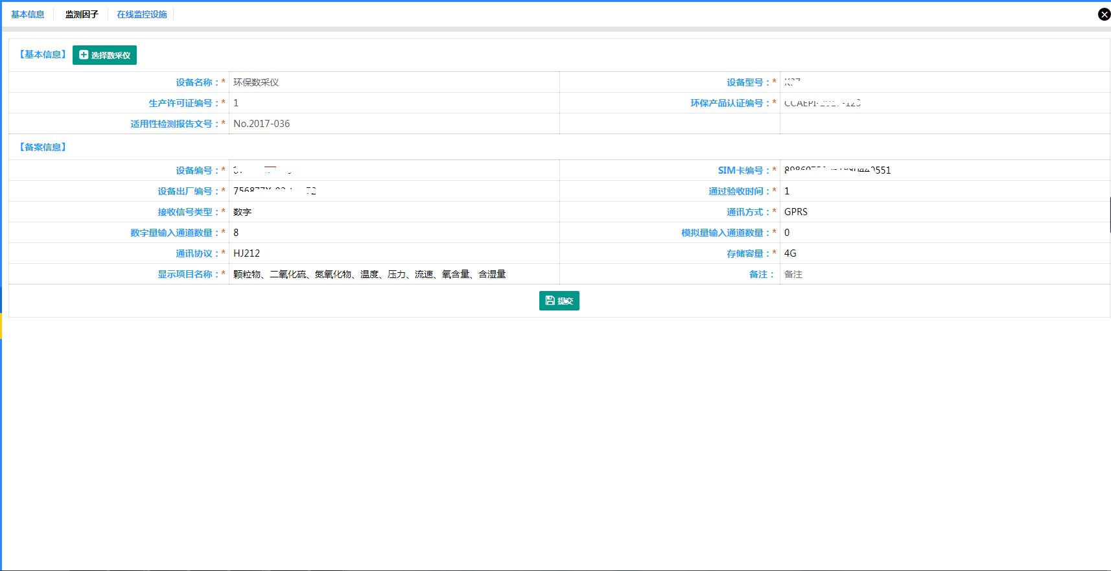This screenshot has height=571, width=1111.
Task: Click the 设备名称 input field
Action: click(x=393, y=82)
